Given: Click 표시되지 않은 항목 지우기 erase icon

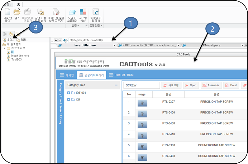Looking at the screenshot, I should 56,12.
